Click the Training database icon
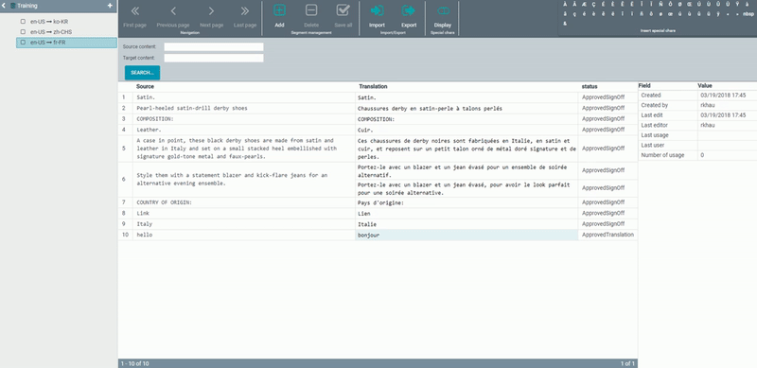757x368 pixels. point(12,6)
